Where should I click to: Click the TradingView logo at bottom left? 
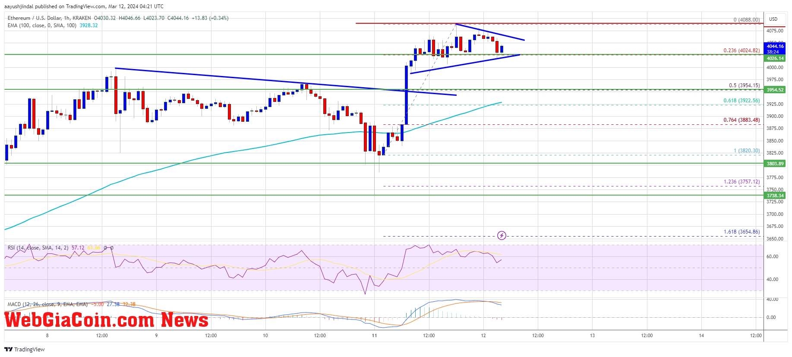click(x=25, y=349)
